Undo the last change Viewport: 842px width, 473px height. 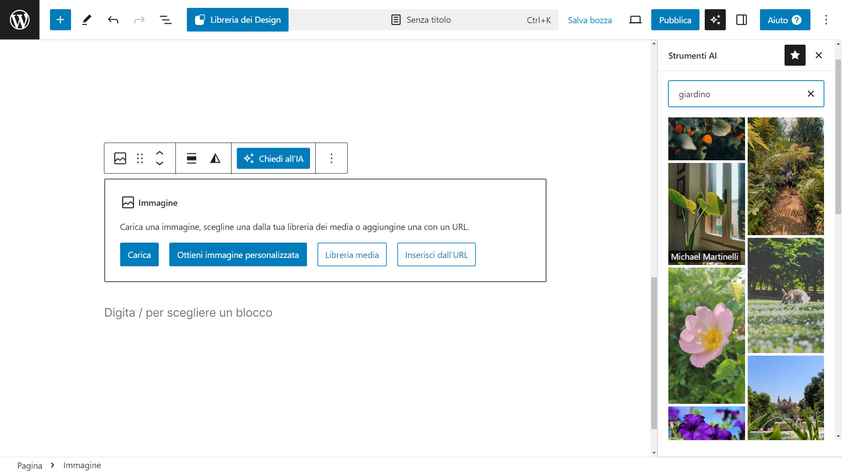coord(113,20)
